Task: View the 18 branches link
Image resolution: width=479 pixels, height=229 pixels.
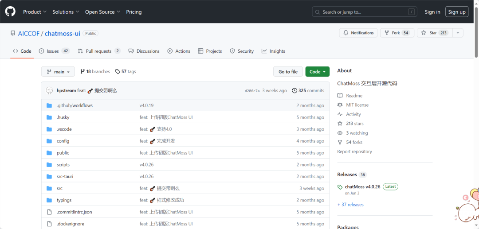Action: (95, 72)
